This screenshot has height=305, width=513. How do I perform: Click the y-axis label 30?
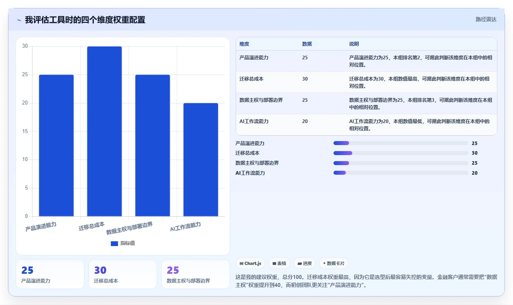[x=25, y=46]
